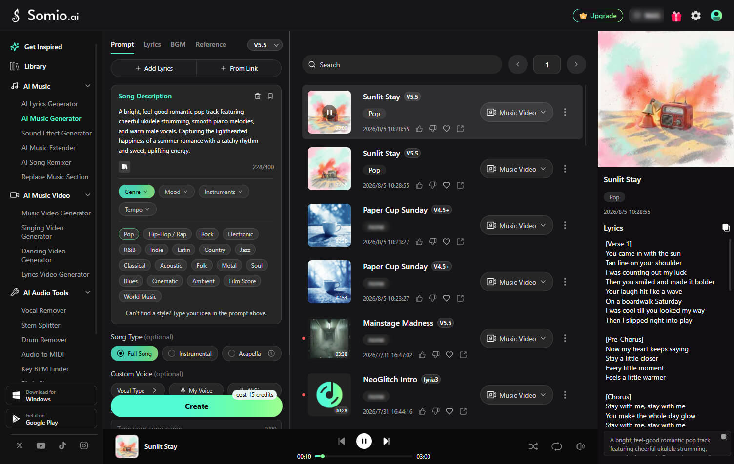This screenshot has height=464, width=734.
Task: Open the V5.5 model version dropdown
Action: [x=265, y=45]
